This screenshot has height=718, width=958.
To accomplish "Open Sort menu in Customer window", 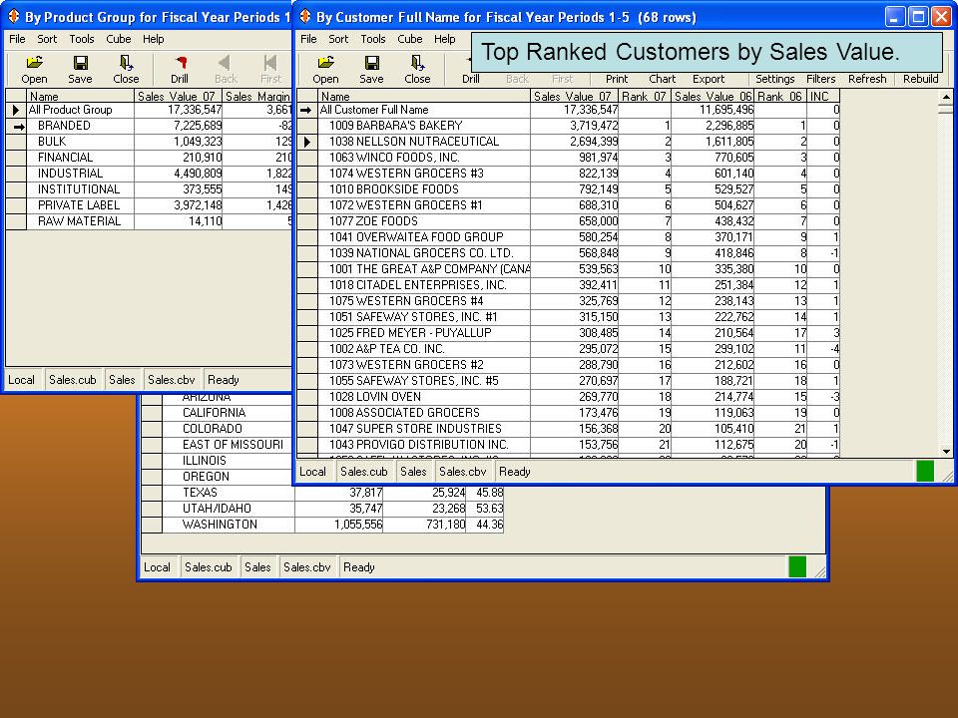I will 338,39.
